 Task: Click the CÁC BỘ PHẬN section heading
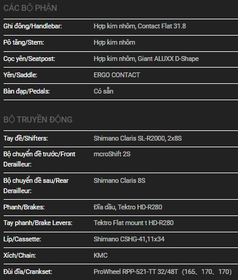(30, 8)
